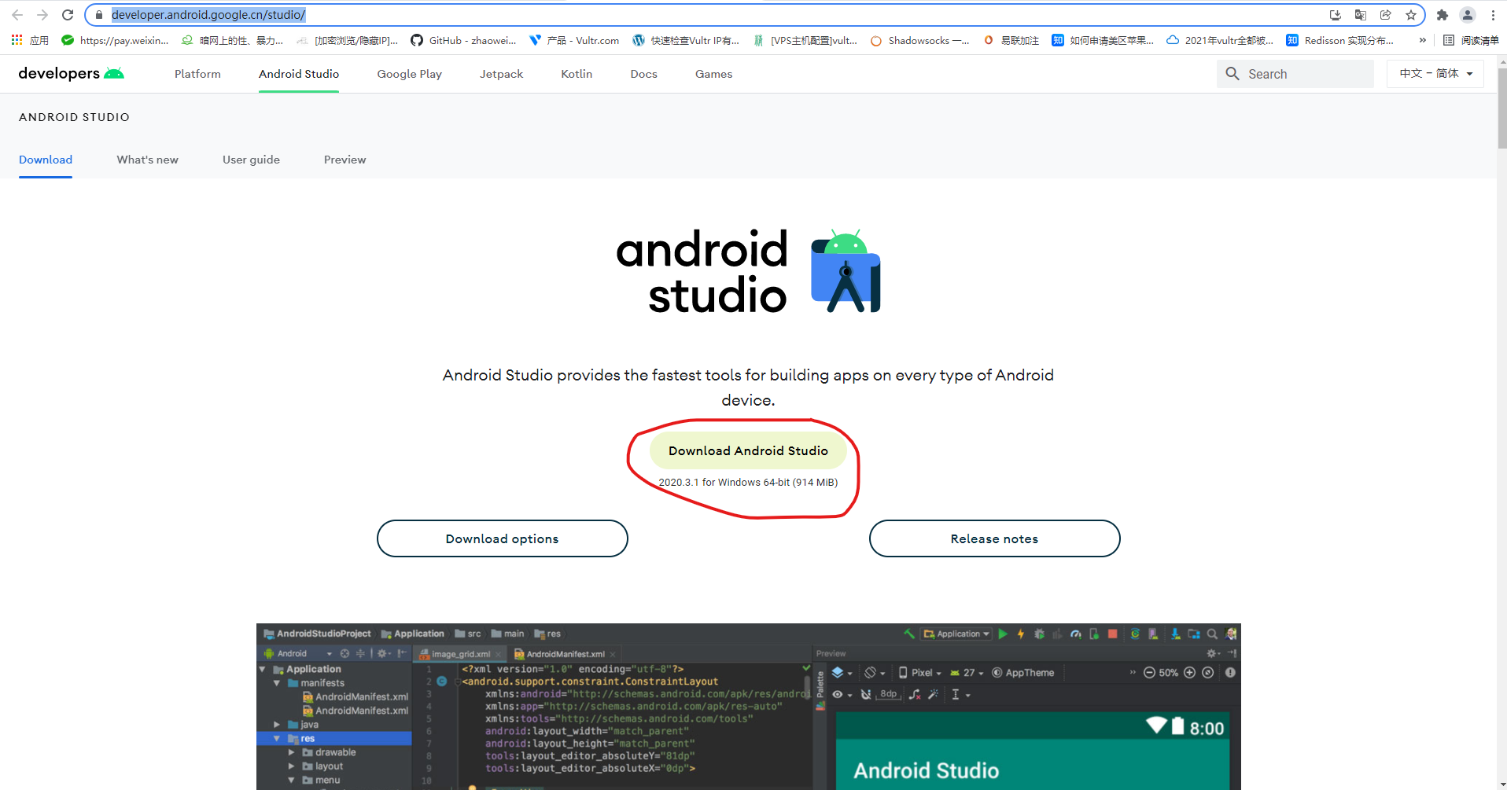Select the What's new tab
This screenshot has height=790, width=1507.
pos(148,160)
